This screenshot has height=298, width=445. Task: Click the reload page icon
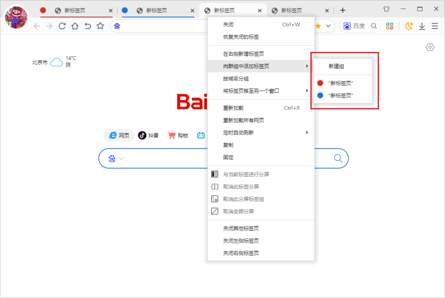[62, 26]
